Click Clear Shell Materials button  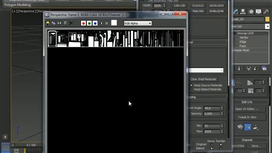[x=203, y=79]
